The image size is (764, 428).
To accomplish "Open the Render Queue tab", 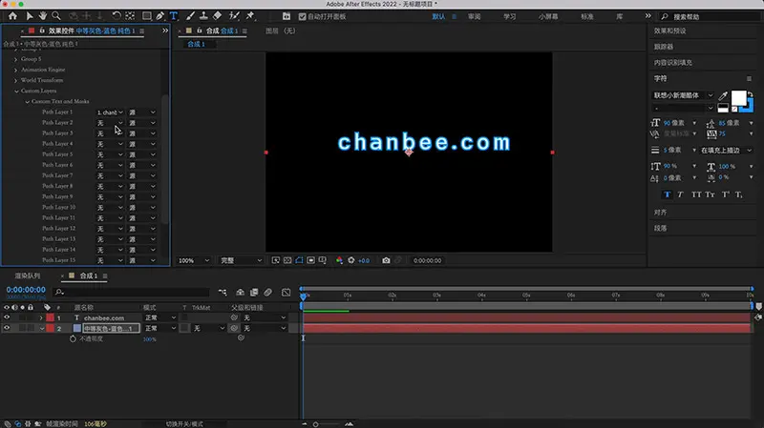I will 28,275.
